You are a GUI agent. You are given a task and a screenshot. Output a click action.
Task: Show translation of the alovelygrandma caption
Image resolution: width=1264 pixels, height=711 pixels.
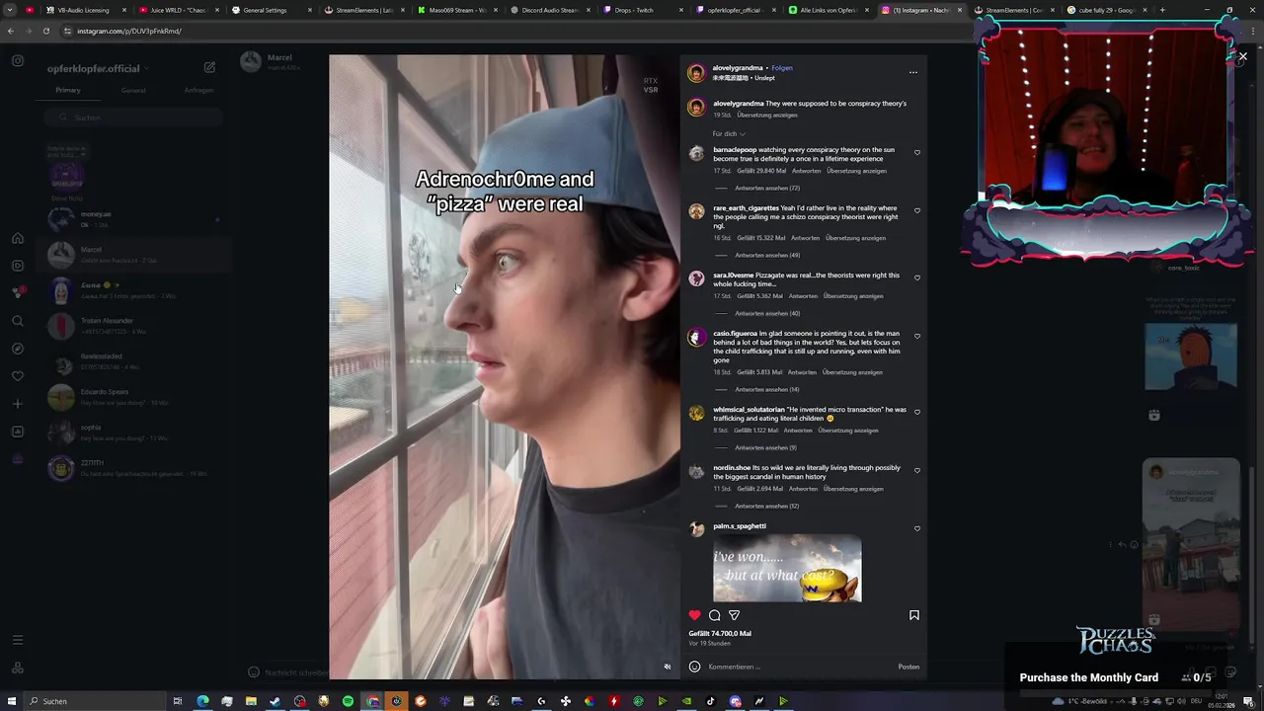[767, 115]
